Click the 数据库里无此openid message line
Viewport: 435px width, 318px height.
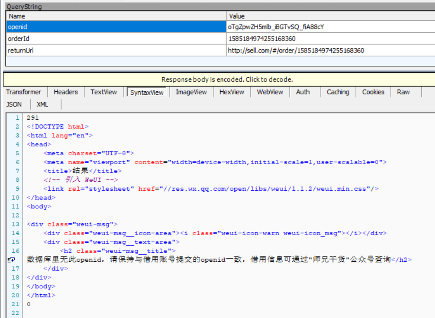click(219, 260)
